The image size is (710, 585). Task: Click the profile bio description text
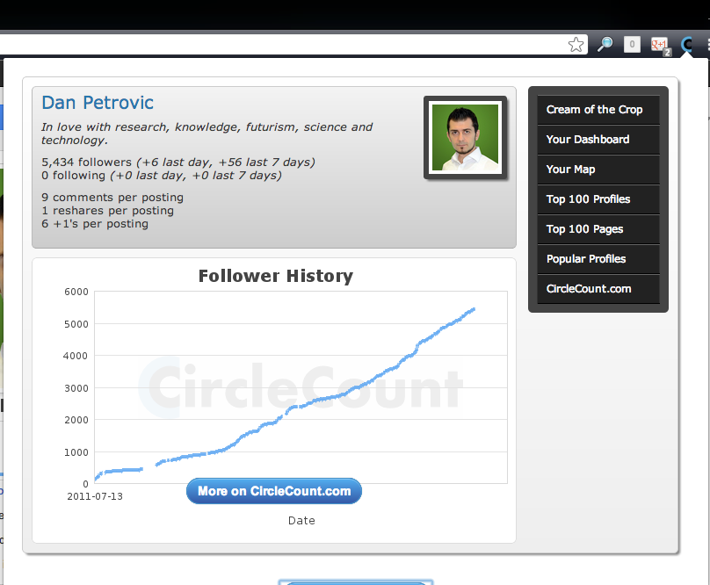(x=206, y=134)
